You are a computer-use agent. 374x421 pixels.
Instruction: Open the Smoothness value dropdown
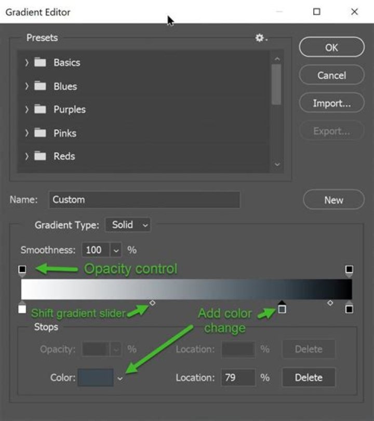pos(116,250)
